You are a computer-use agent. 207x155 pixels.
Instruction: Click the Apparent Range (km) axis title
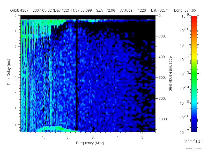click(x=171, y=74)
